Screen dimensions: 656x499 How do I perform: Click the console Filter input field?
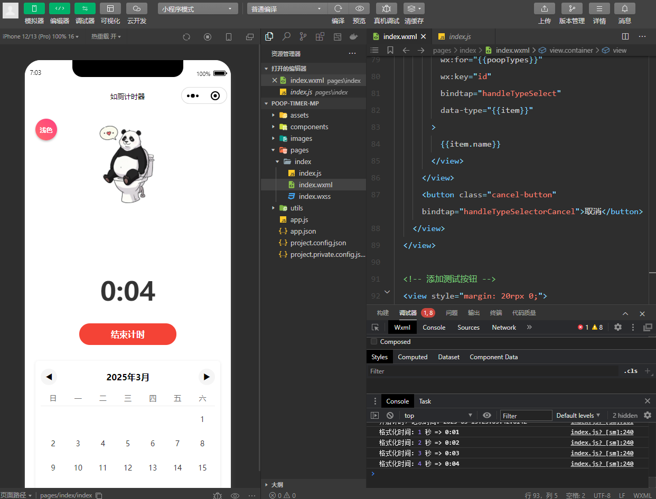click(526, 416)
